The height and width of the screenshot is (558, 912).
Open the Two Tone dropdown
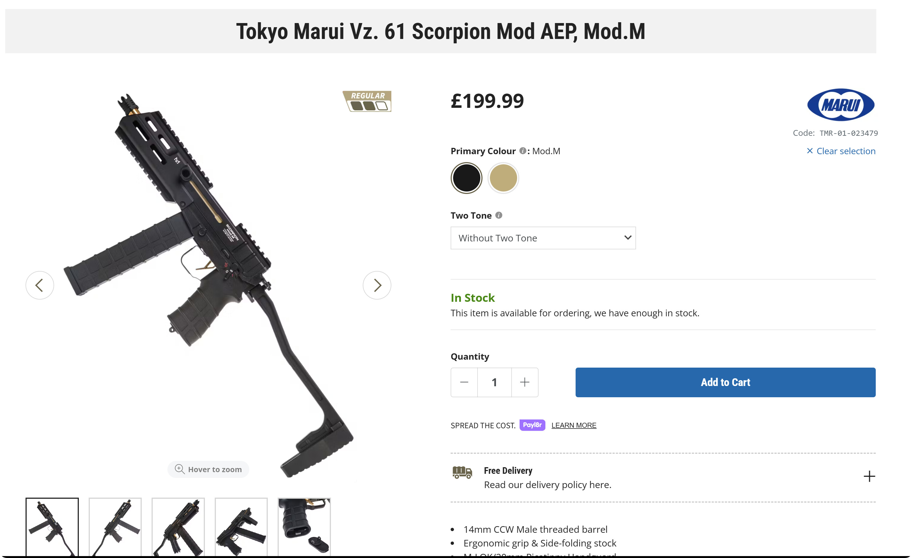[x=543, y=238]
